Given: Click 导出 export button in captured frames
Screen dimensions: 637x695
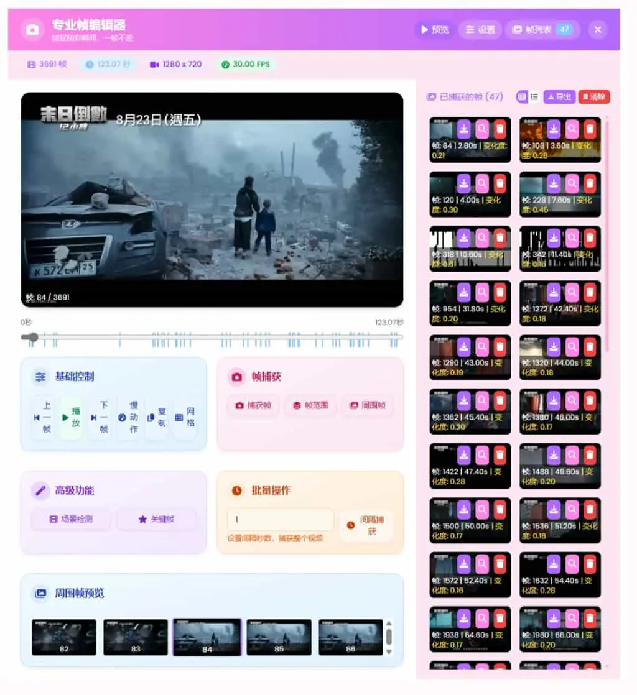Looking at the screenshot, I should pos(559,96).
